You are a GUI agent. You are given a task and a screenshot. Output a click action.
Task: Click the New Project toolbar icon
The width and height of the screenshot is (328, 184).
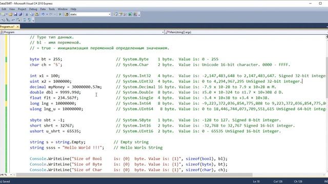3,14
